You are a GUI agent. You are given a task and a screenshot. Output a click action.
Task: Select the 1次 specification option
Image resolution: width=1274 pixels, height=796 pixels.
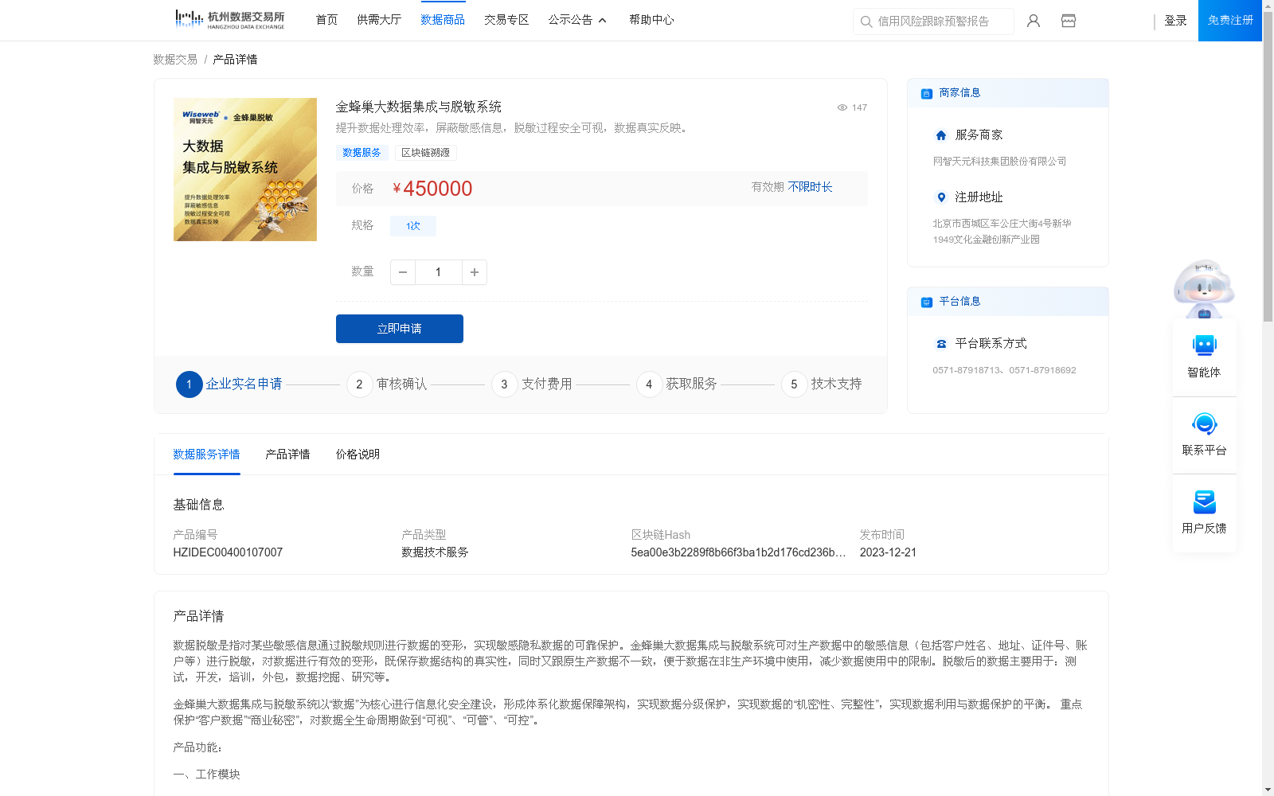tap(413, 226)
